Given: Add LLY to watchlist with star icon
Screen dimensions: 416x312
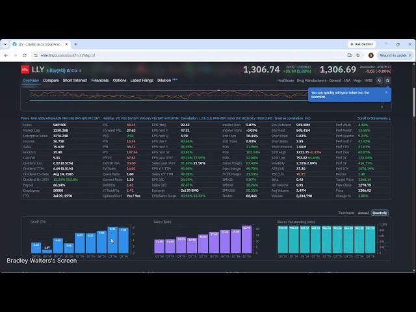Looking at the screenshot, I should click(387, 81).
